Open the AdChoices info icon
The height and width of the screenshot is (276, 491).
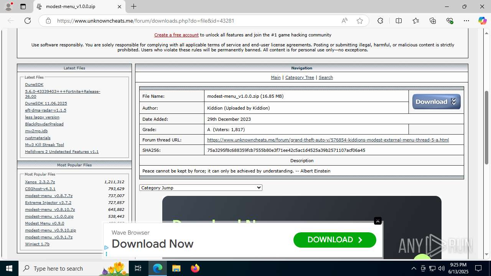106,248
